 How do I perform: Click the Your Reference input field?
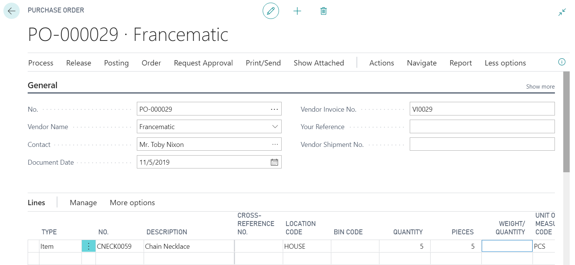coord(482,126)
